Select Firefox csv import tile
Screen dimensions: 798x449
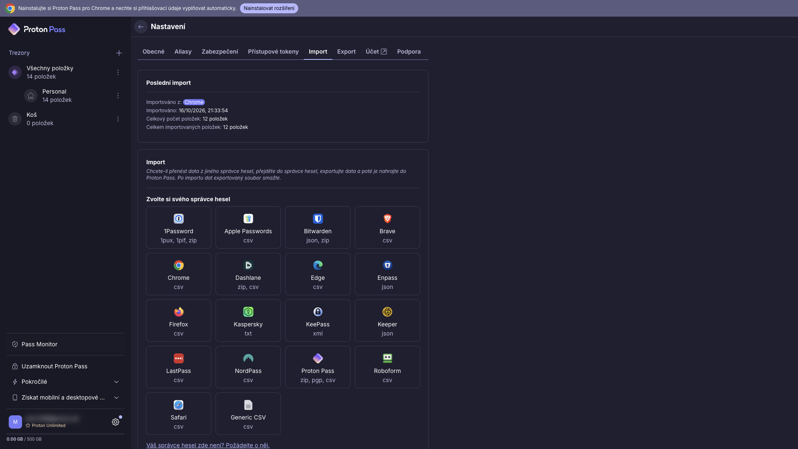click(x=178, y=321)
